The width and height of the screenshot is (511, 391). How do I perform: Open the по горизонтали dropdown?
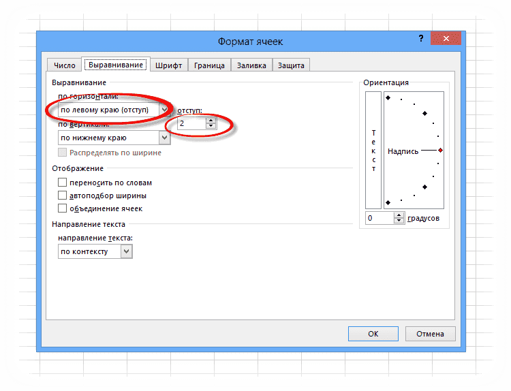[165, 110]
